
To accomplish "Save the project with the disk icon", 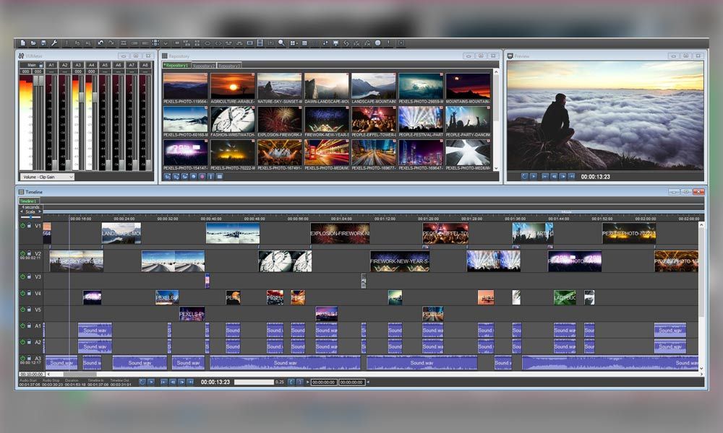I will coord(44,43).
